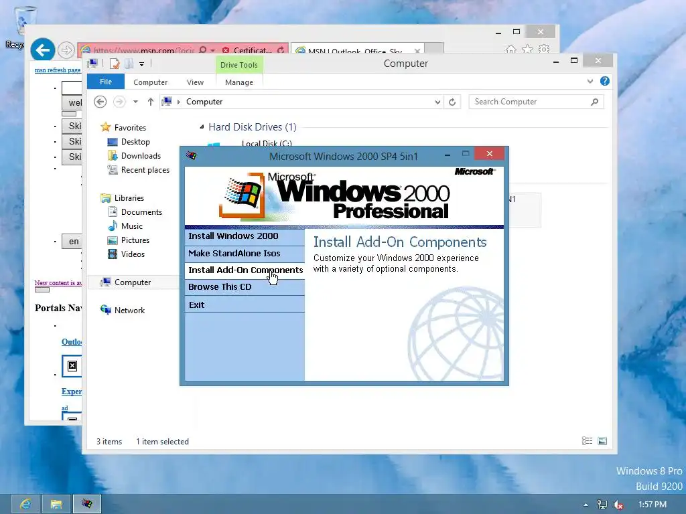The width and height of the screenshot is (686, 514).
Task: Click the Windows 2000 title bar icon
Action: (191, 155)
